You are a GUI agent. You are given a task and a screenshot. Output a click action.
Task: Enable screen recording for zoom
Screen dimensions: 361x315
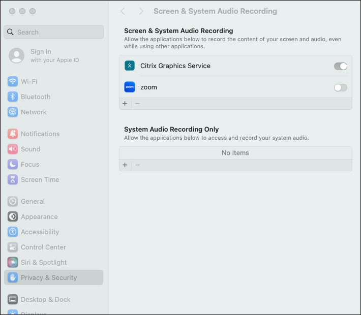[340, 87]
